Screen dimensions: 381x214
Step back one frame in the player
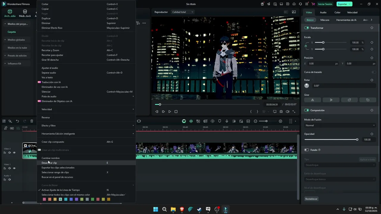coord(157,112)
